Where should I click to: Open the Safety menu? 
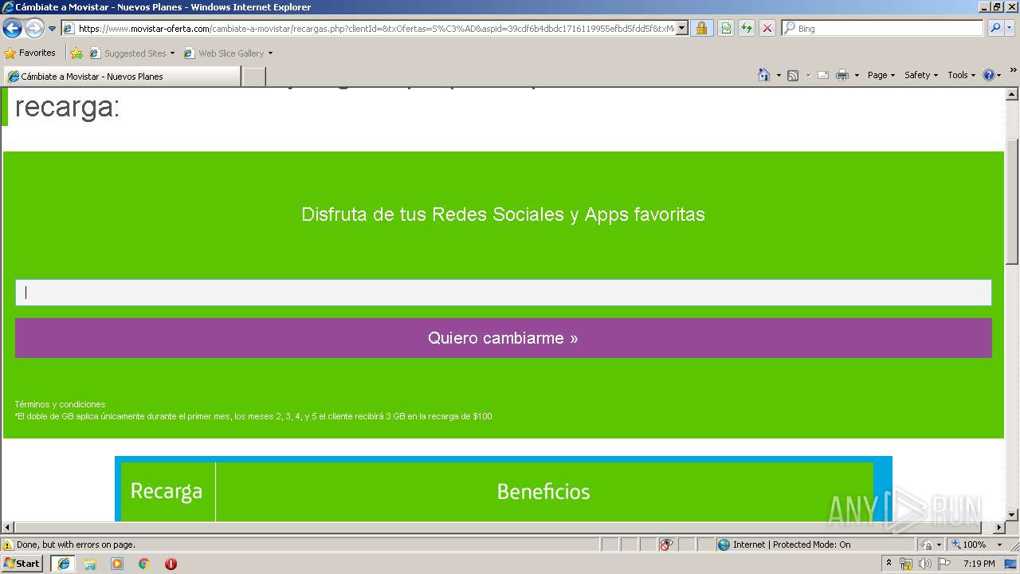(x=921, y=75)
